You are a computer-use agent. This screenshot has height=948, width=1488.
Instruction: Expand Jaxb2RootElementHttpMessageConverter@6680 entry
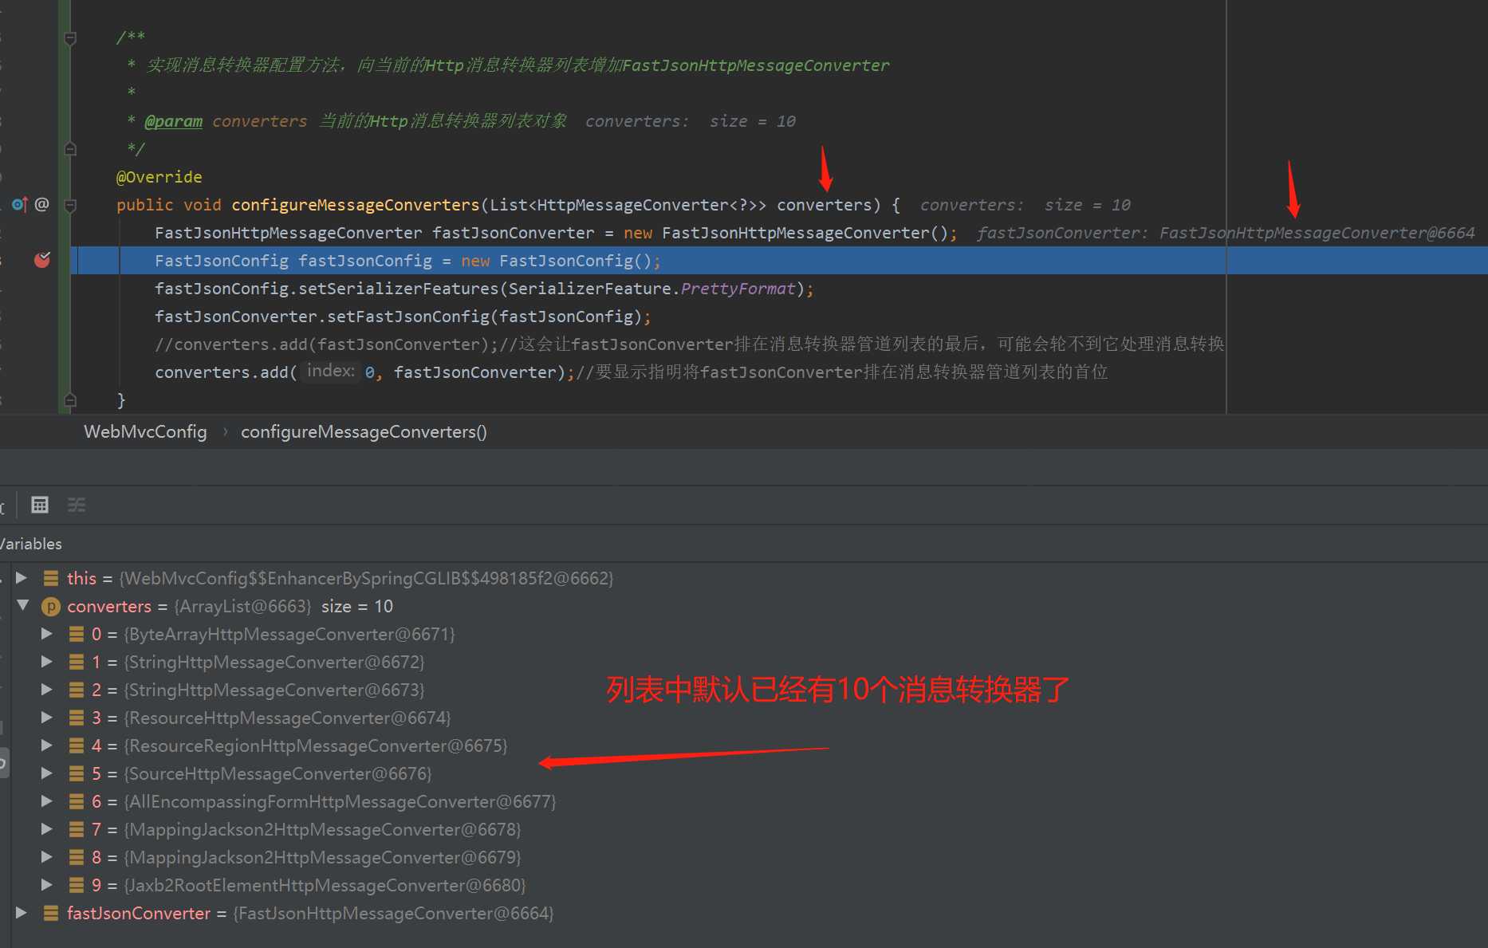pos(47,885)
